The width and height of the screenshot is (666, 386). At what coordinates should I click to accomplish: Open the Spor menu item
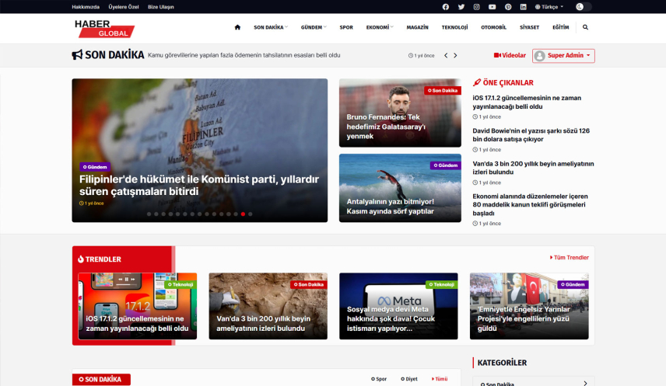click(346, 27)
